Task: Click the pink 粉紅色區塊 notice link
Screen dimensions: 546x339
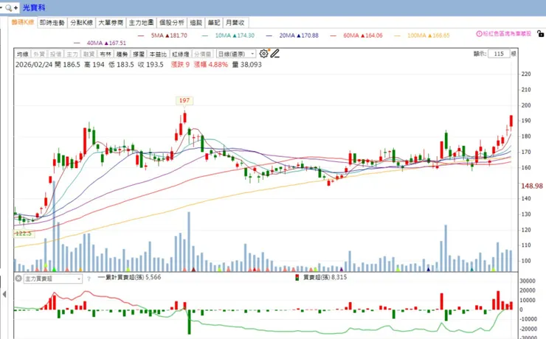Action: point(507,34)
